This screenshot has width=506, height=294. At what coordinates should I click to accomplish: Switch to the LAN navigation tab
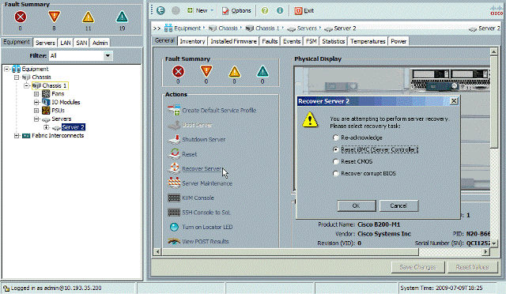66,43
